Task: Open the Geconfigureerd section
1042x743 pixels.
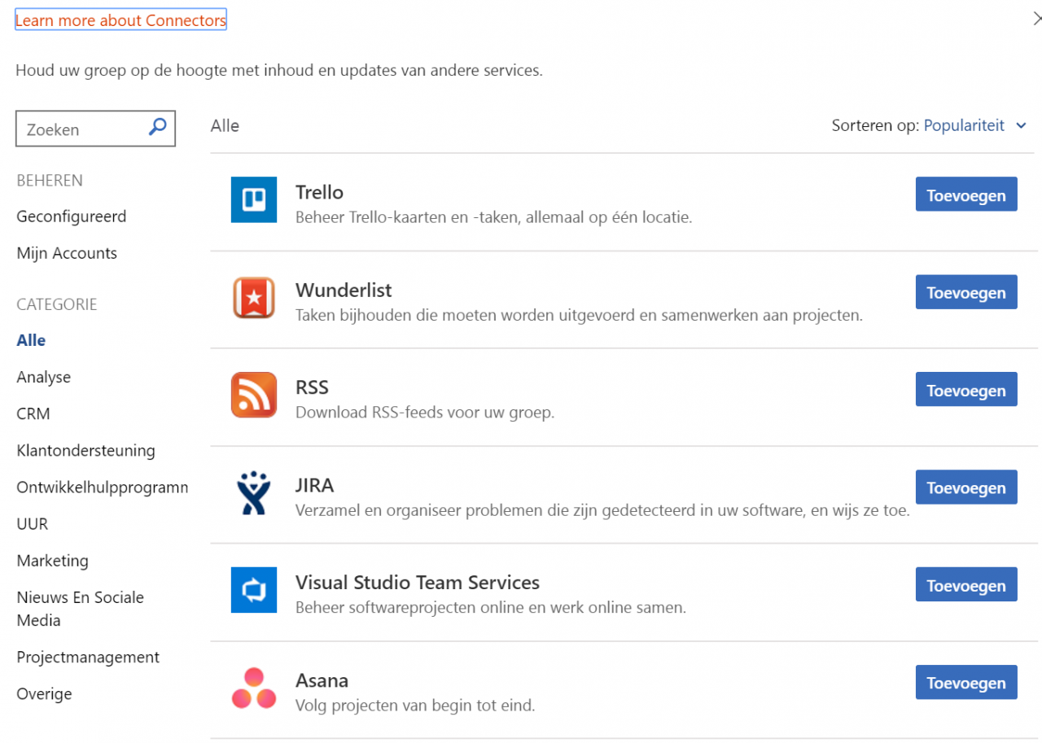Action: pos(72,216)
